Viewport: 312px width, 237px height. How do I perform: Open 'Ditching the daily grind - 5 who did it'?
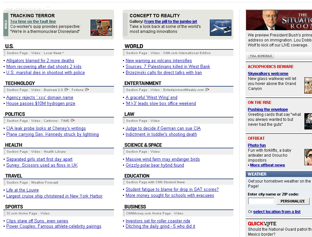click(x=160, y=226)
